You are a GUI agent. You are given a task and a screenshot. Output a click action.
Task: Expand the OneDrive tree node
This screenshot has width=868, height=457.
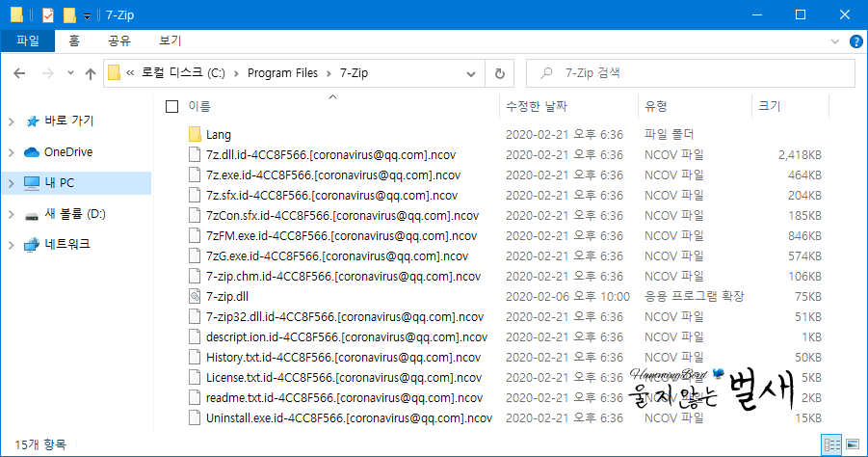tap(11, 152)
